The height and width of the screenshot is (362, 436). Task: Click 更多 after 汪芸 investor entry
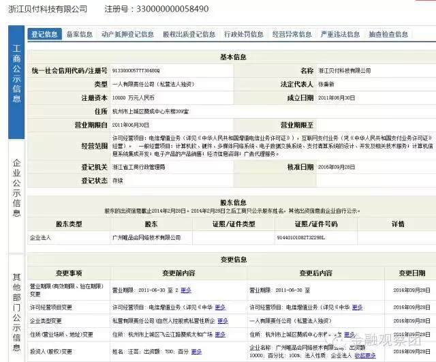pyautogui.click(x=197, y=352)
